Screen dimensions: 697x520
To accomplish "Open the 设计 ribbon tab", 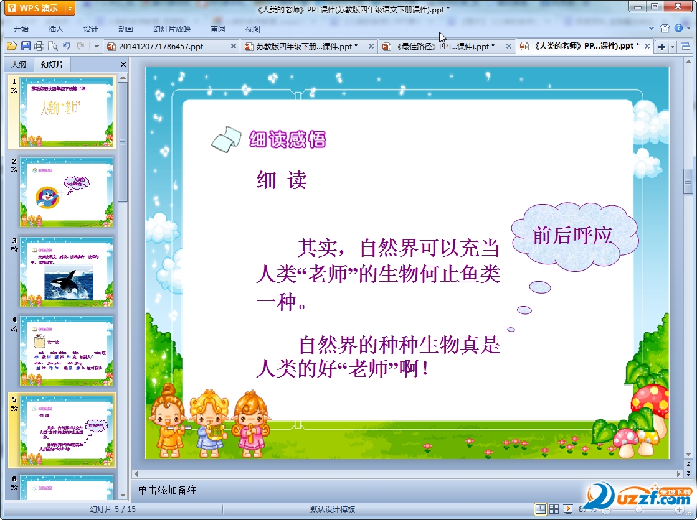I will coord(91,29).
